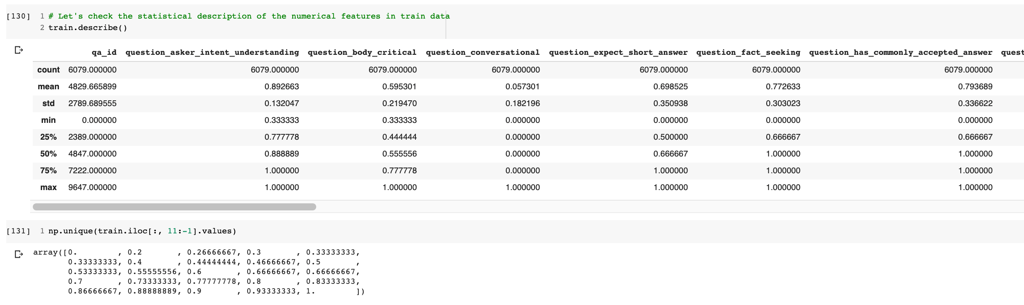Click value 0.336622 in std row
This screenshot has height=305, width=1024.
[x=975, y=103]
